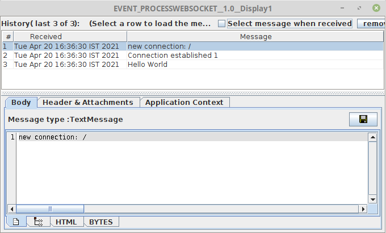Screen dimensions: 386x233
Task: Select the Hello World message row
Action: tap(148, 65)
